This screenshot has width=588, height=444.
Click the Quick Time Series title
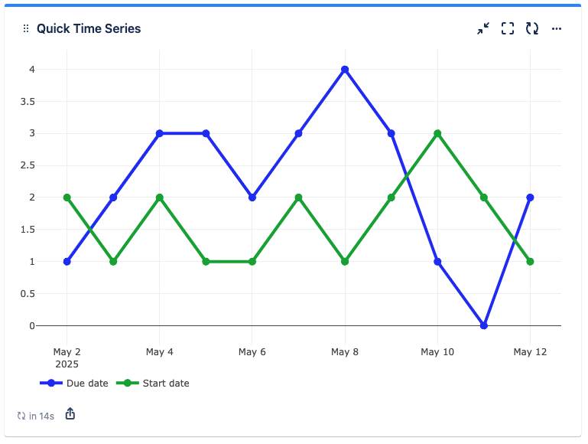89,29
